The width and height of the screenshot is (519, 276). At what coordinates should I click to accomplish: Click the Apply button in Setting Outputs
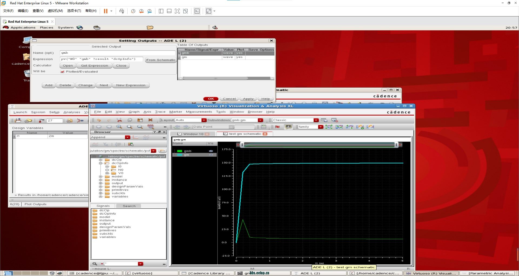[248, 99]
